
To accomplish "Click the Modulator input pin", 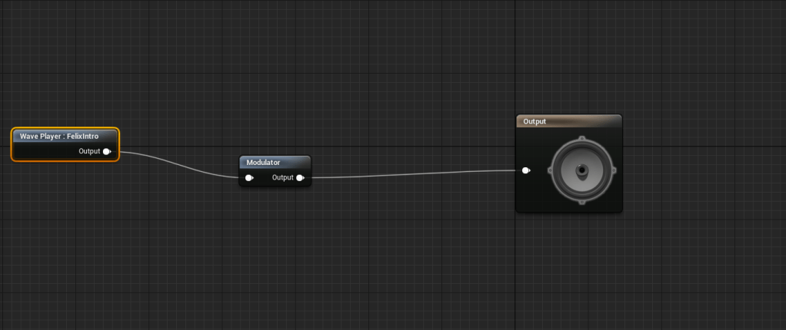I will [249, 178].
